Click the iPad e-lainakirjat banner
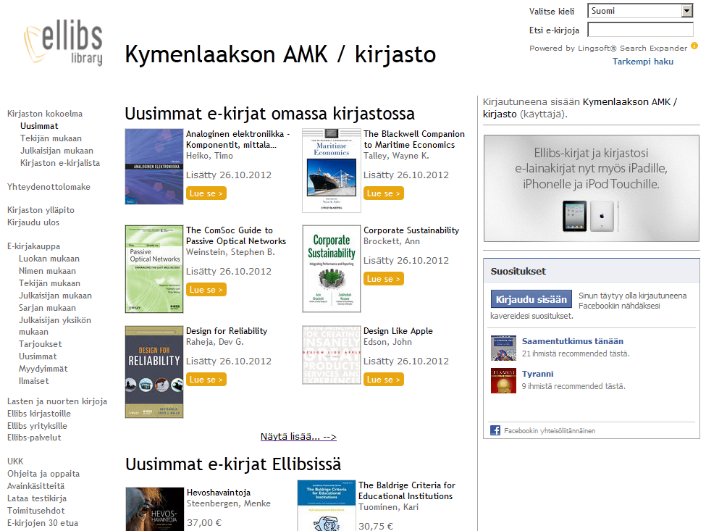727x531 pixels. tap(591, 188)
